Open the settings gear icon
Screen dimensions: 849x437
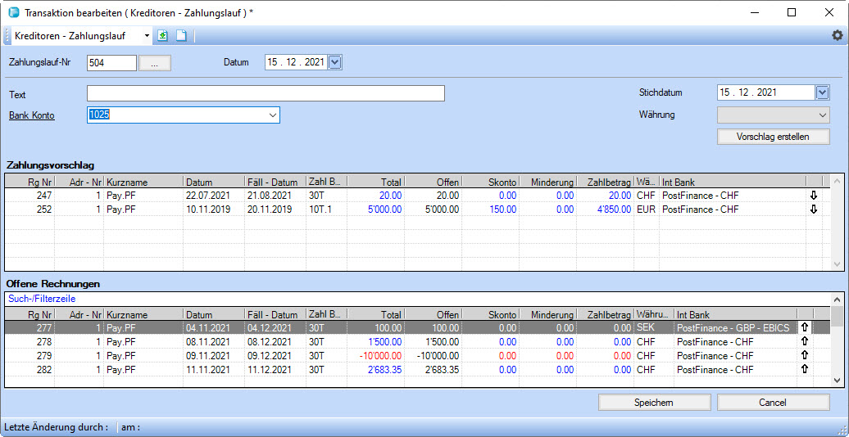pos(837,35)
